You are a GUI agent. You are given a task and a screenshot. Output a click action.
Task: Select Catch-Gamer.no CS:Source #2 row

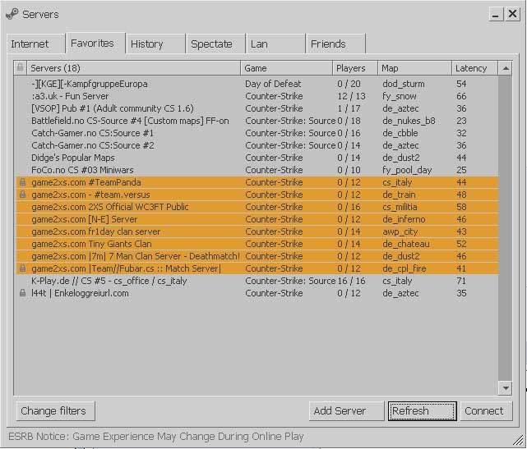(x=257, y=145)
